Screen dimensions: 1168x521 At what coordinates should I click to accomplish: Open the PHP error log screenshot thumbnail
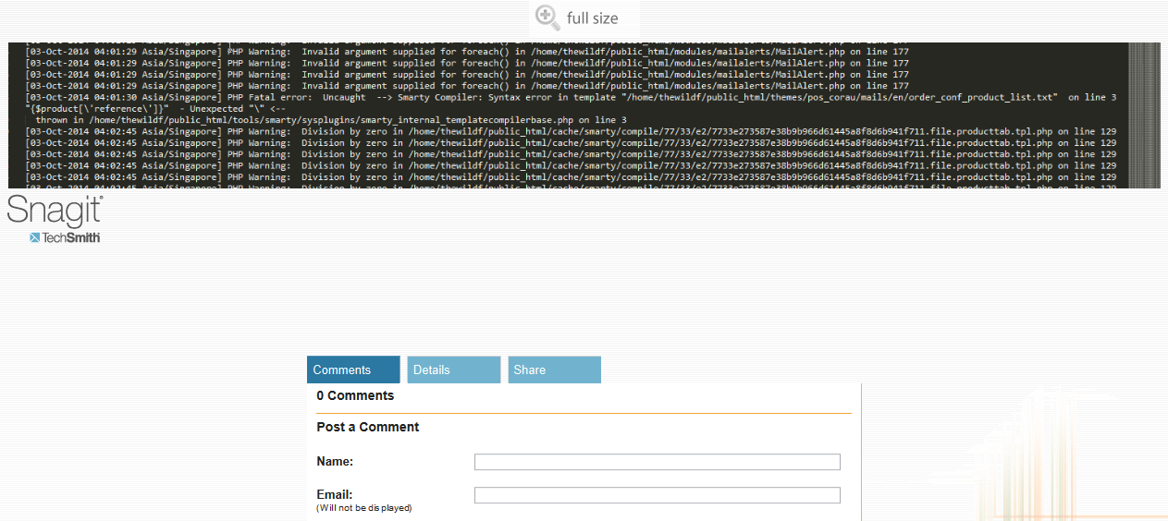[584, 115]
